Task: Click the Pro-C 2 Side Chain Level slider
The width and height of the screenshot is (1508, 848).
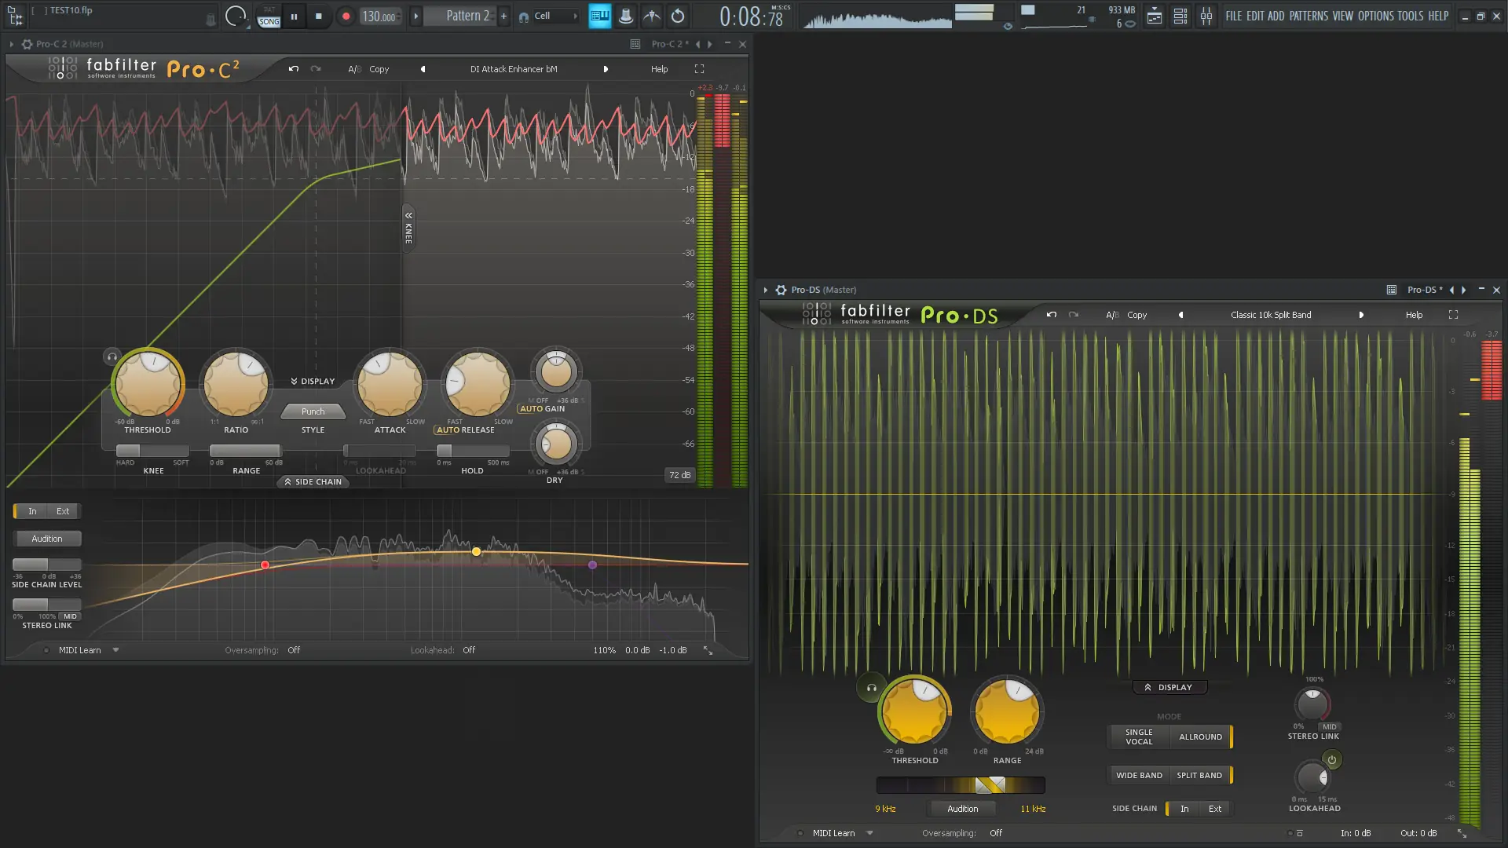Action: tap(47, 565)
